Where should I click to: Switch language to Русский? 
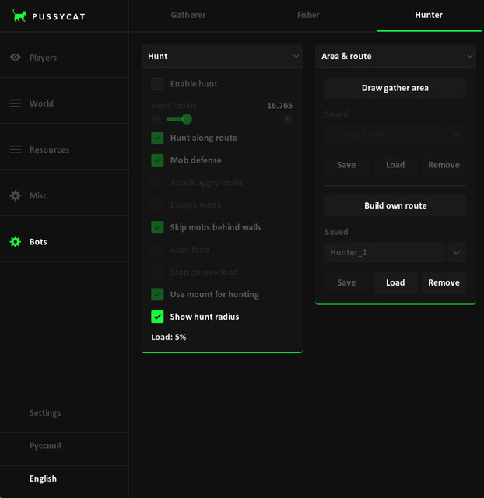[45, 446]
